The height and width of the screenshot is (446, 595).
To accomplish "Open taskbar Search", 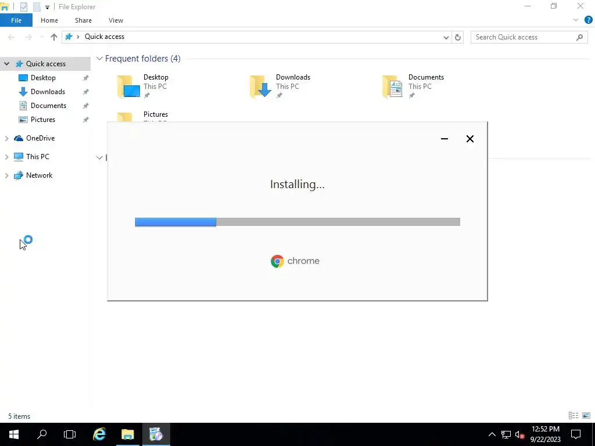I will (x=42, y=434).
